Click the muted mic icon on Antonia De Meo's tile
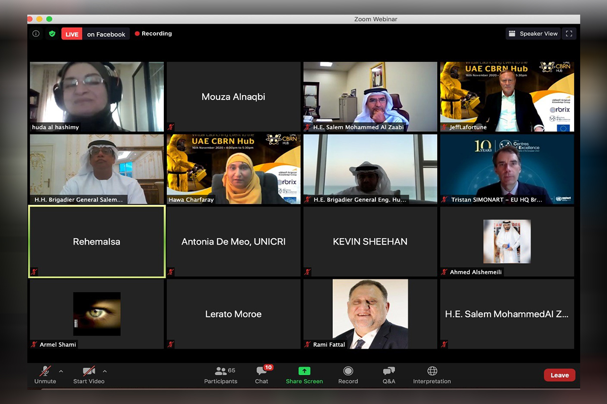 [x=171, y=272]
